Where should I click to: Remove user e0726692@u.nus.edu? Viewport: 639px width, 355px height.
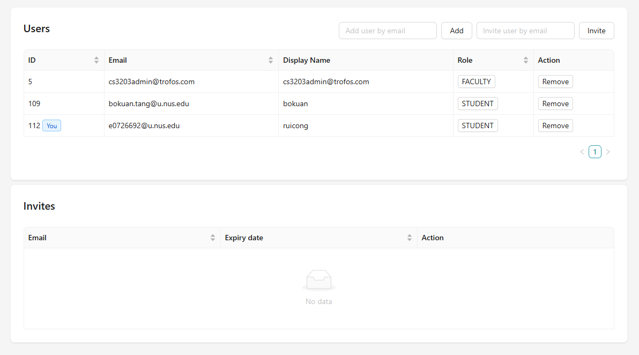coord(555,125)
